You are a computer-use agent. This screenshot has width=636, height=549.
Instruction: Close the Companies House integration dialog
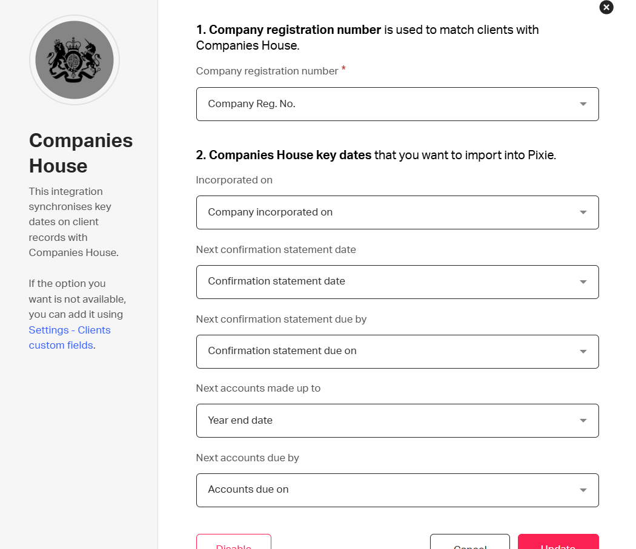[x=606, y=7]
